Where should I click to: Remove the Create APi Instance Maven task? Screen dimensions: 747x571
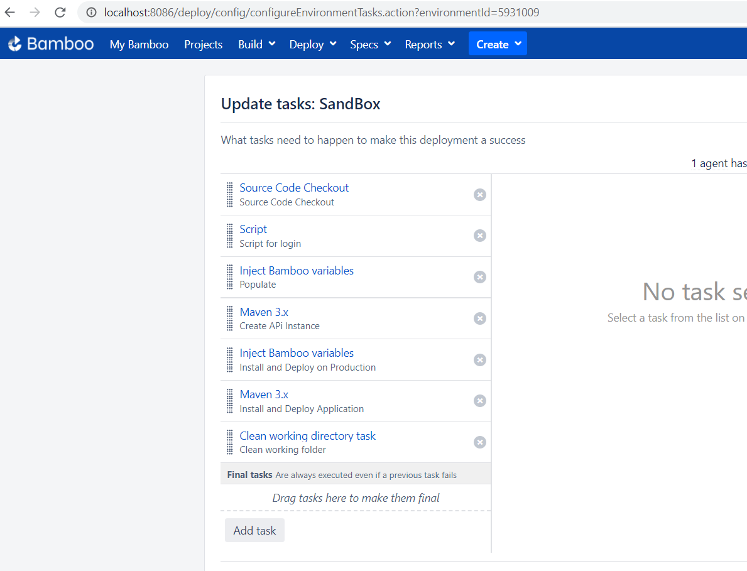click(x=479, y=318)
